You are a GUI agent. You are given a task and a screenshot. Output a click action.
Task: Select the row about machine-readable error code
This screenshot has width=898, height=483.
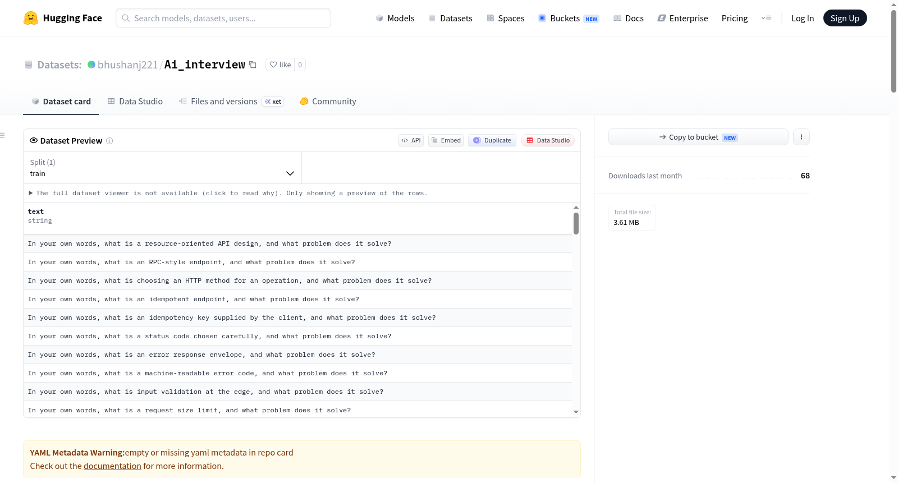[x=297, y=373]
